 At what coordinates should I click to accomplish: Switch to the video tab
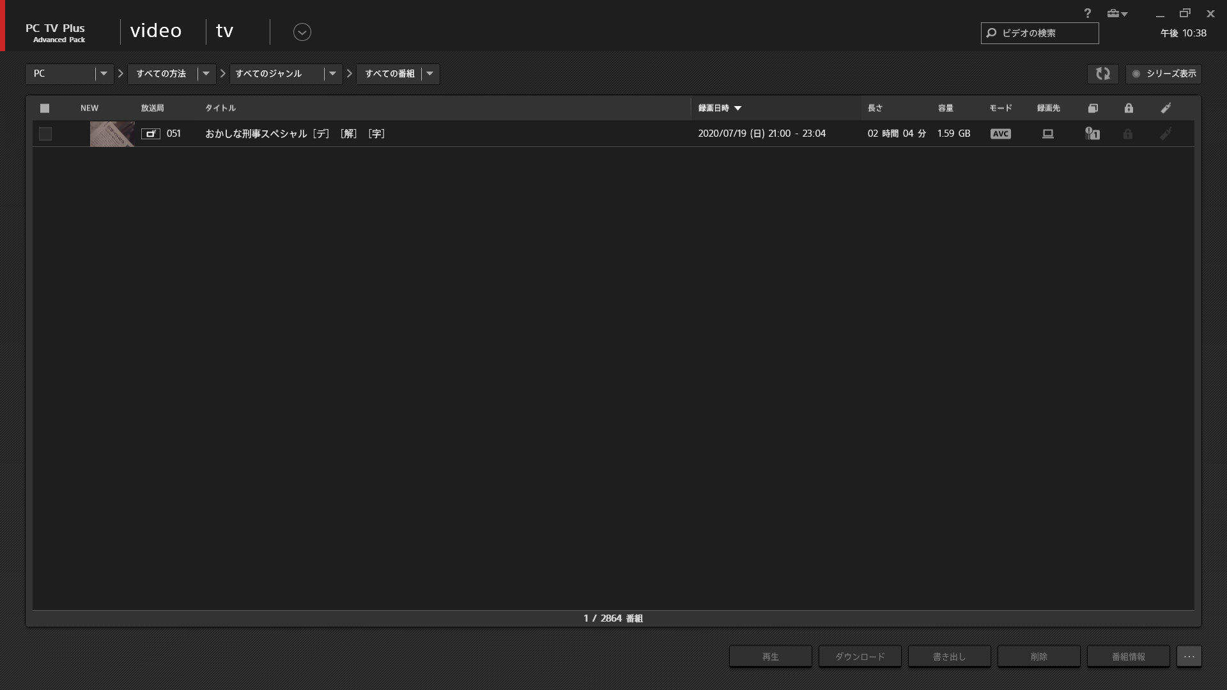pyautogui.click(x=156, y=31)
